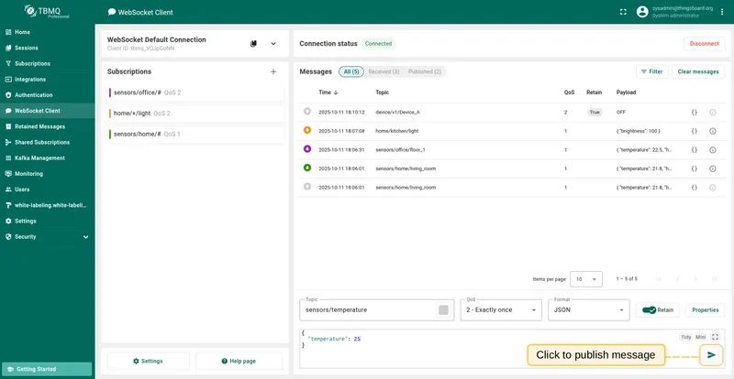Image resolution: width=734 pixels, height=379 pixels.
Task: Click purple color bar of sensors/office/#
Action: (x=109, y=92)
